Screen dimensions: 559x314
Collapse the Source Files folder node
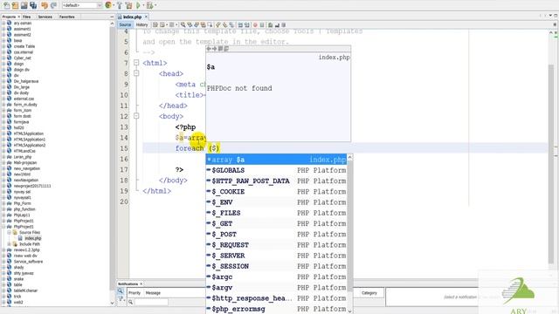coord(10,233)
